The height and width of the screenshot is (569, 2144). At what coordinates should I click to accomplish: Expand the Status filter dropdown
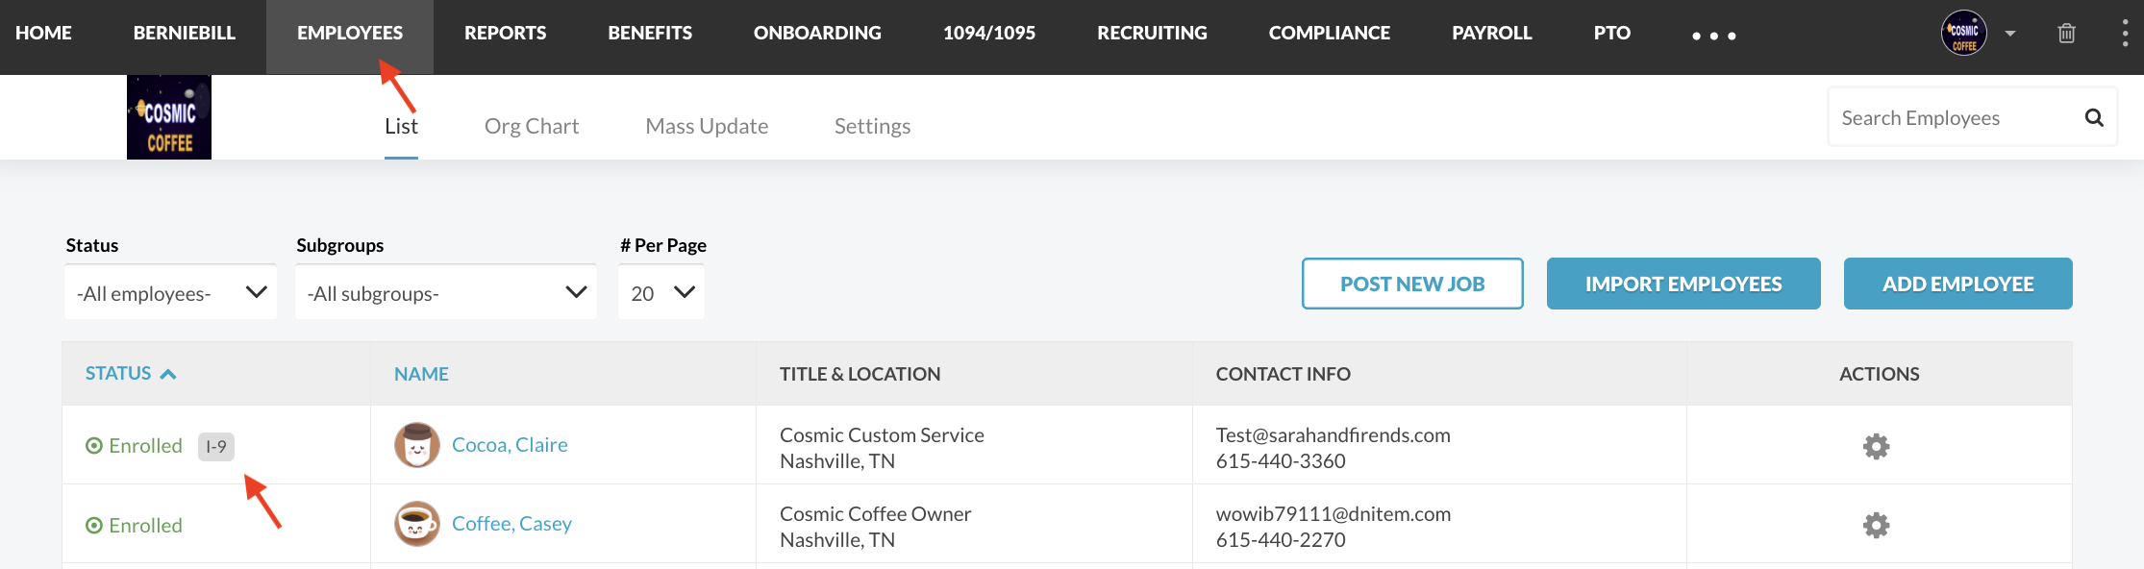point(170,292)
